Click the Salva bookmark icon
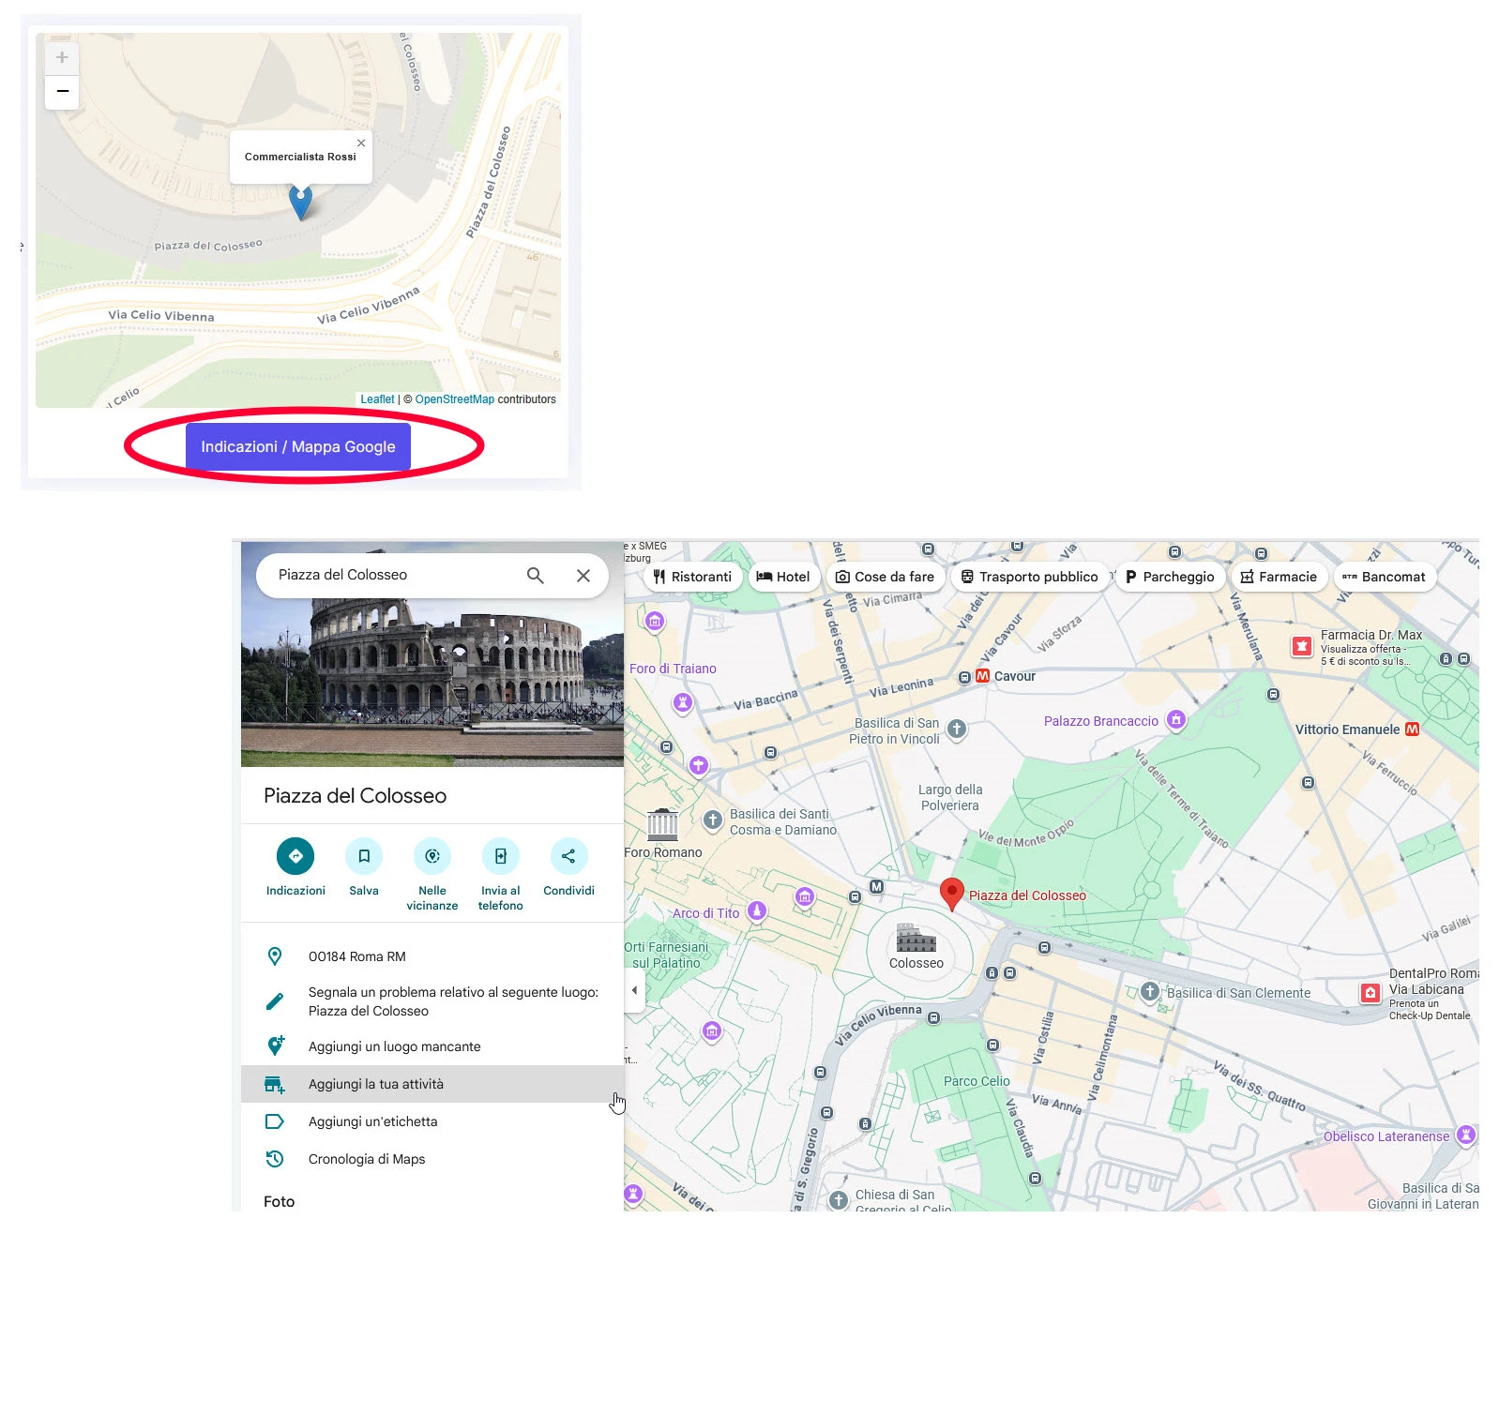This screenshot has height=1414, width=1499. [364, 856]
